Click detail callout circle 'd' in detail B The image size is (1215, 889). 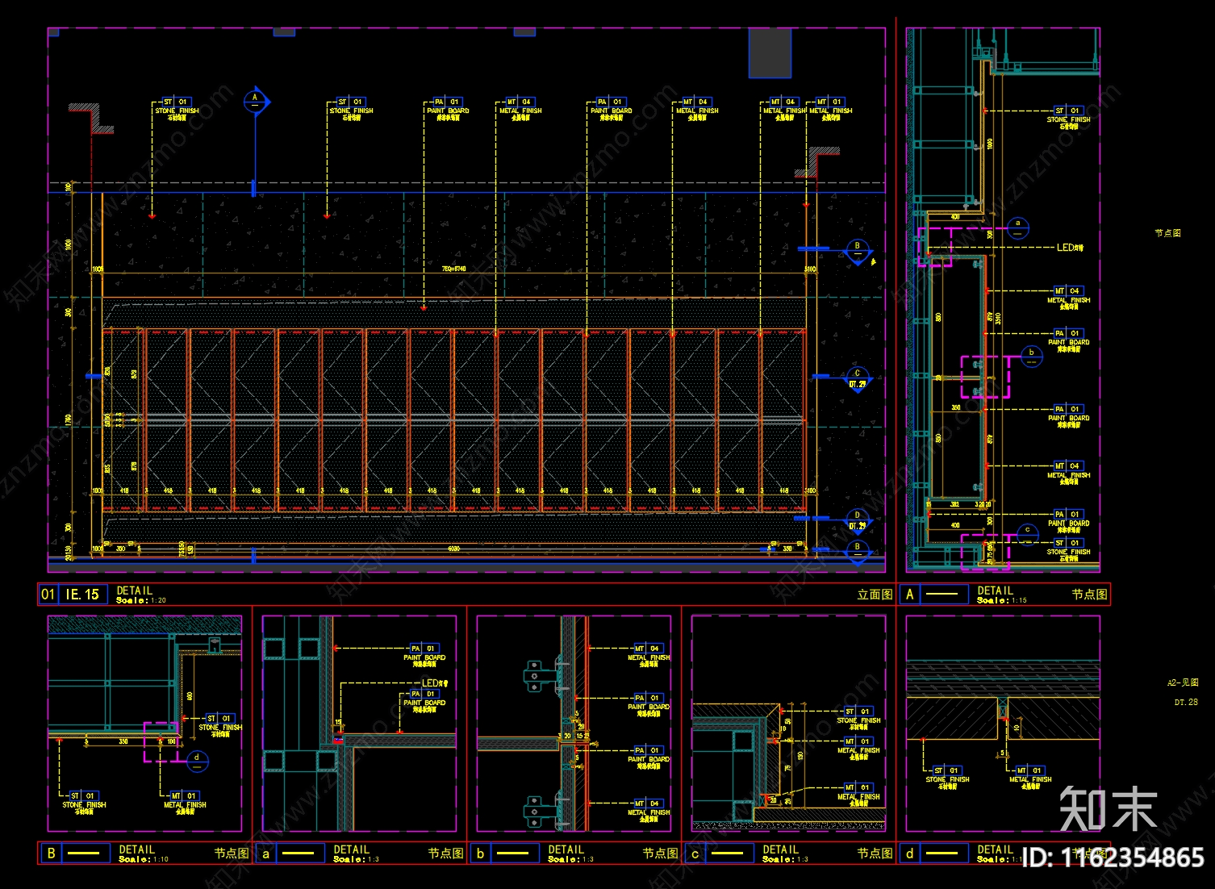(197, 761)
